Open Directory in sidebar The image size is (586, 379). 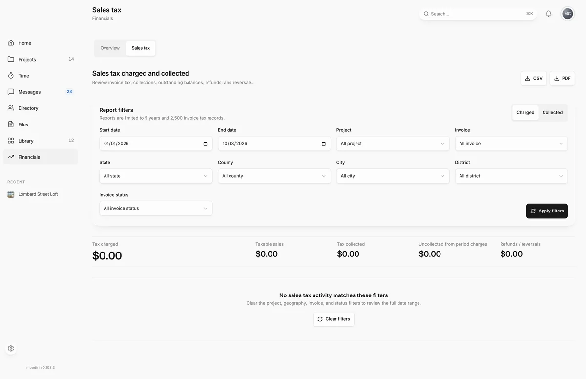click(41, 108)
